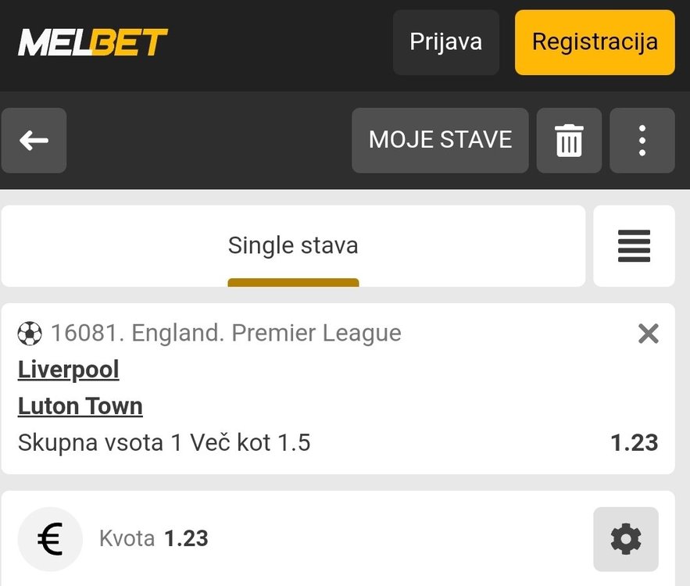Click the England Premier League label
Screen dimensions: 690x586
pyautogui.click(x=226, y=334)
